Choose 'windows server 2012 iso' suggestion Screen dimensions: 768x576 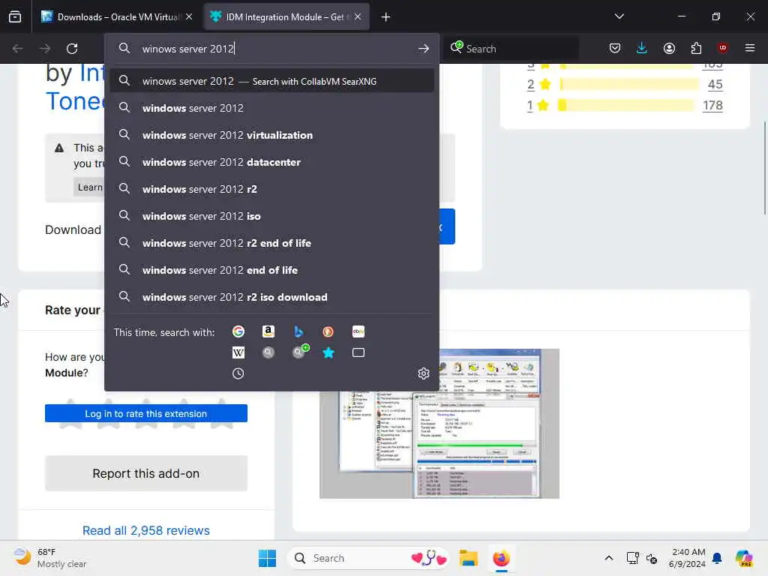271,216
